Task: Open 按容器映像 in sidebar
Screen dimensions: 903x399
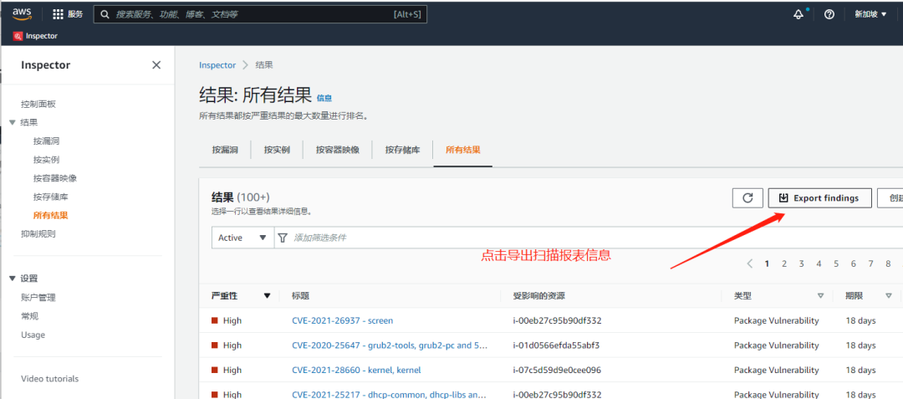Action: tap(55, 178)
